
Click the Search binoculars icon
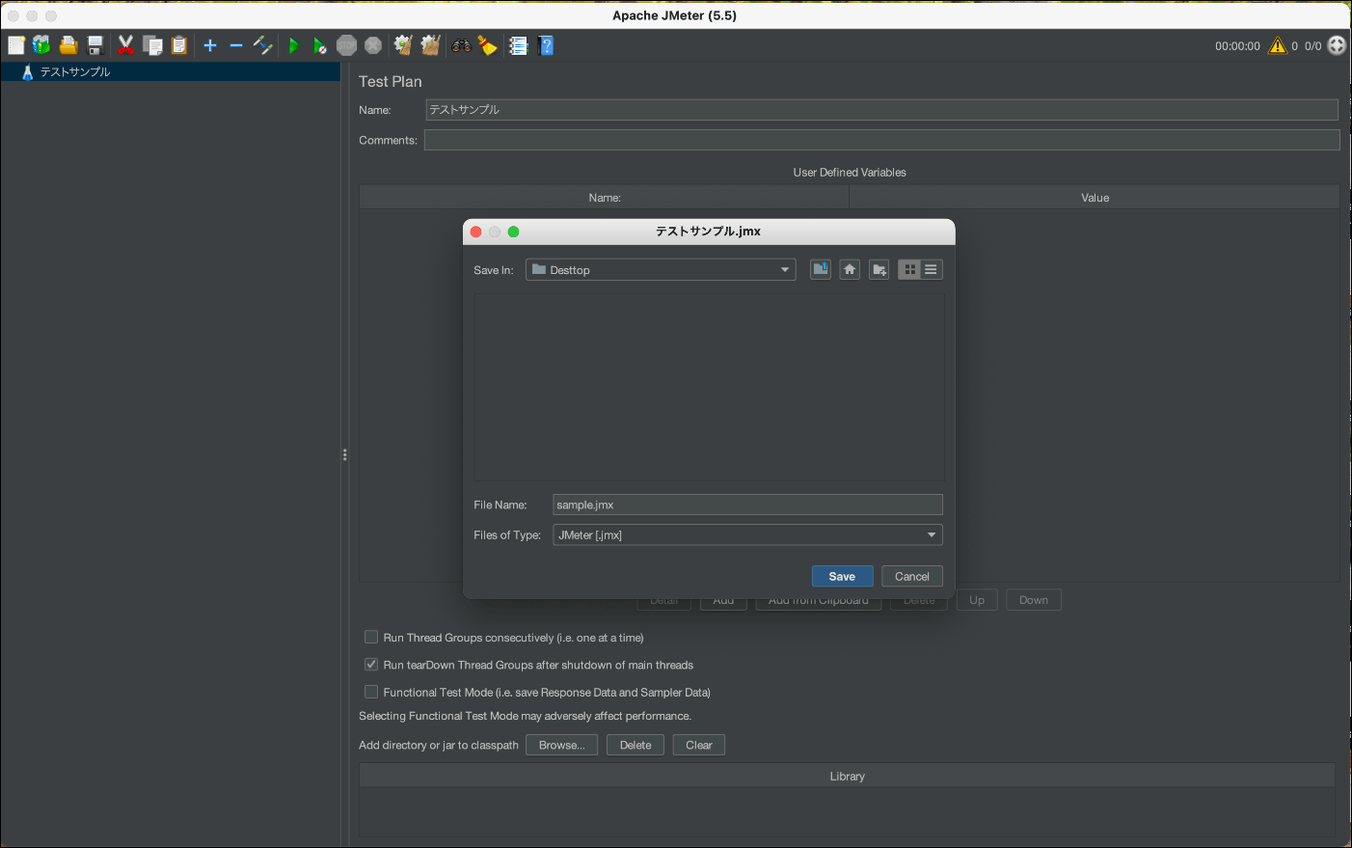pyautogui.click(x=461, y=45)
